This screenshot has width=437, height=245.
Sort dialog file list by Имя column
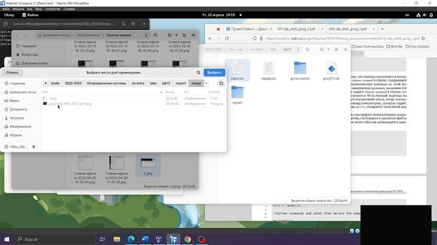coord(45,92)
